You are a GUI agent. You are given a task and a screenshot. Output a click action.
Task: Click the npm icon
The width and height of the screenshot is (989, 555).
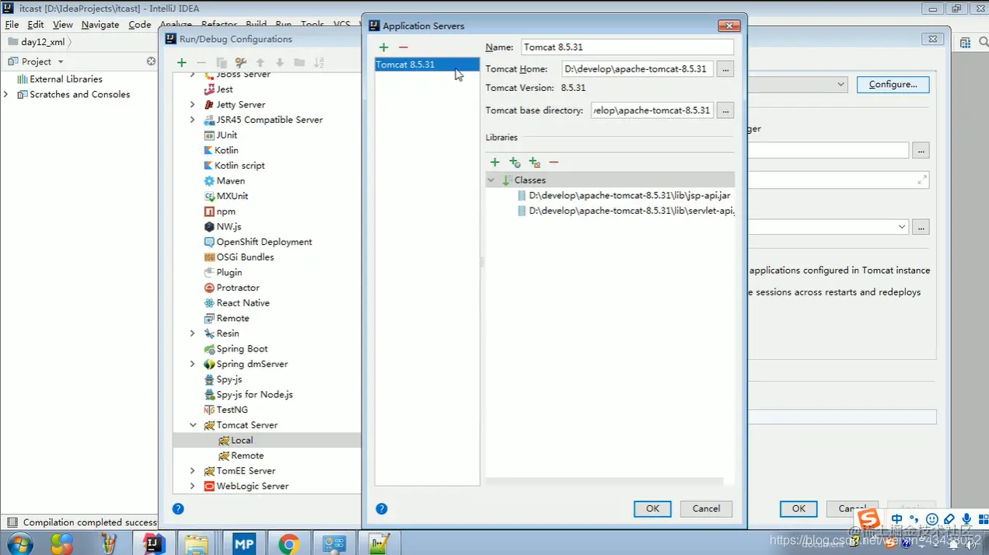(209, 211)
